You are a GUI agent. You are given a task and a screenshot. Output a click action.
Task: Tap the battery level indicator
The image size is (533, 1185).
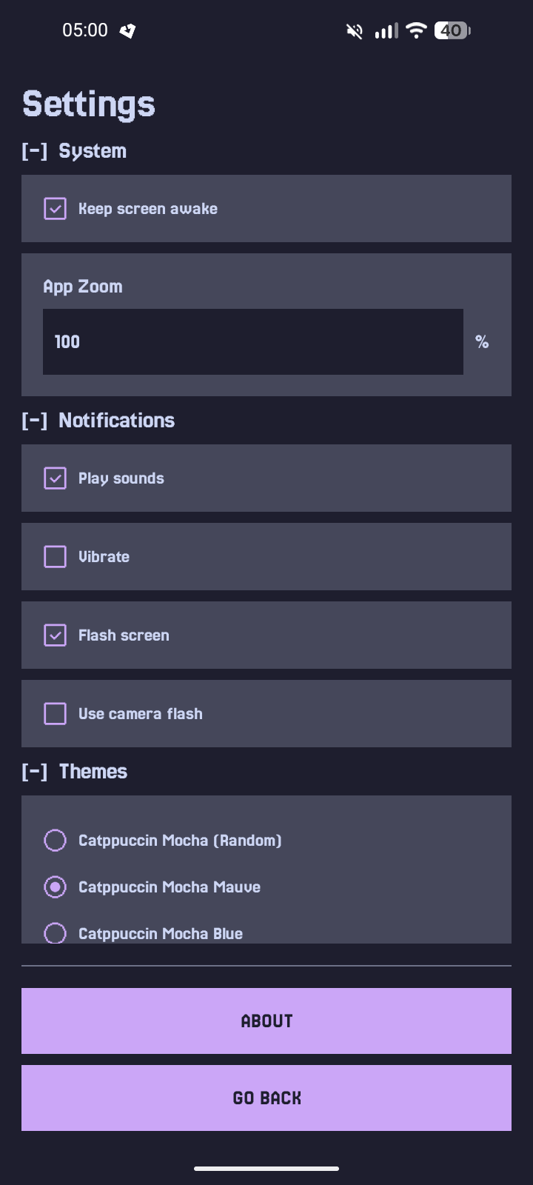coord(452,30)
